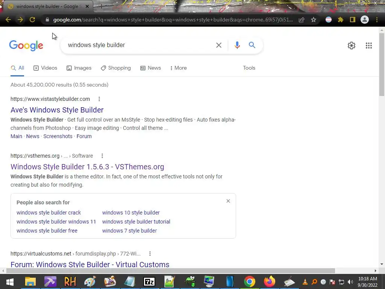Open the VLC cone tray icon

pyautogui.click(x=305, y=282)
